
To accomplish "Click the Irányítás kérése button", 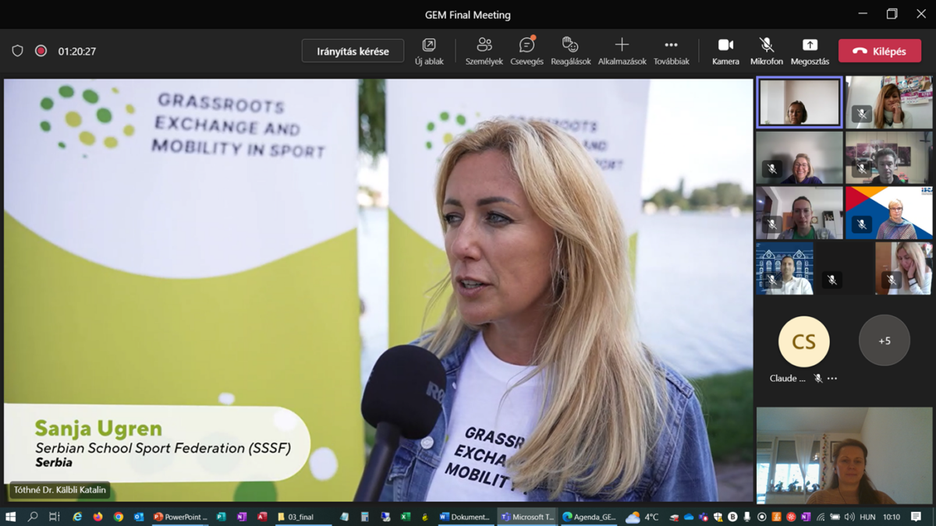I will point(353,51).
